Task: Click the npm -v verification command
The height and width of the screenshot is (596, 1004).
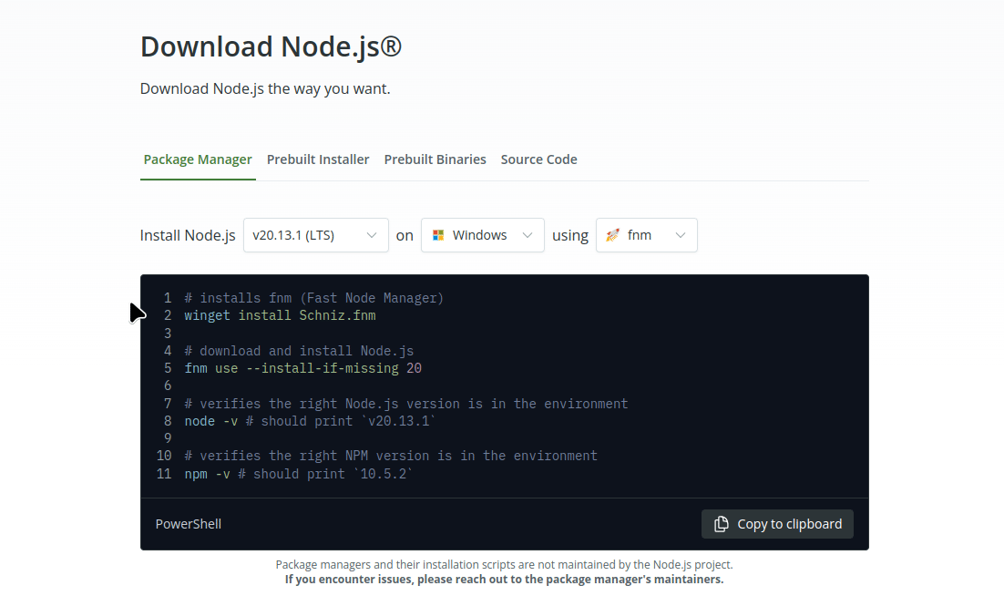Action: coord(298,473)
